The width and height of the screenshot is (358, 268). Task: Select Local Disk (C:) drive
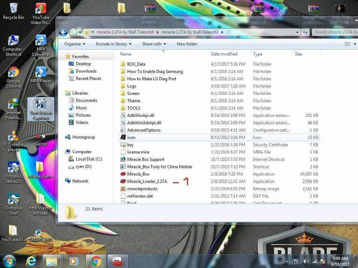[x=89, y=159]
